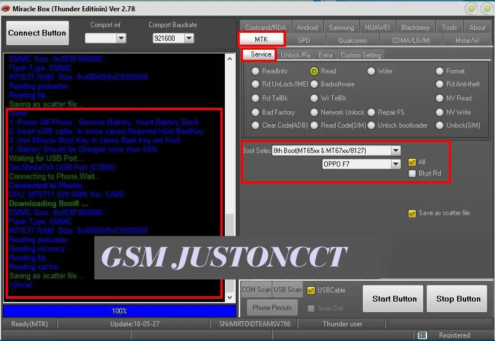Click the calculator icon in status bar
The width and height of the screenshot is (495, 341).
422,335
